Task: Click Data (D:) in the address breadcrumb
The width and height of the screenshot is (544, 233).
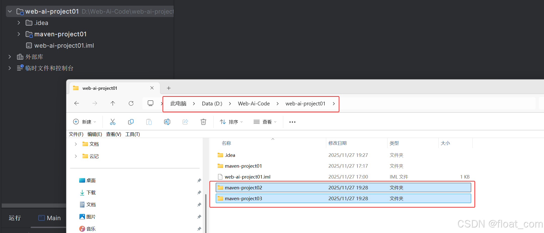Action: [212, 104]
